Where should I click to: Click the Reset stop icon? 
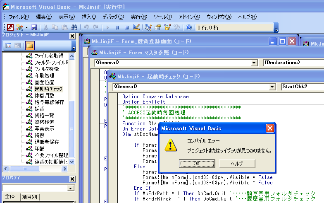pyautogui.click(x=126, y=27)
